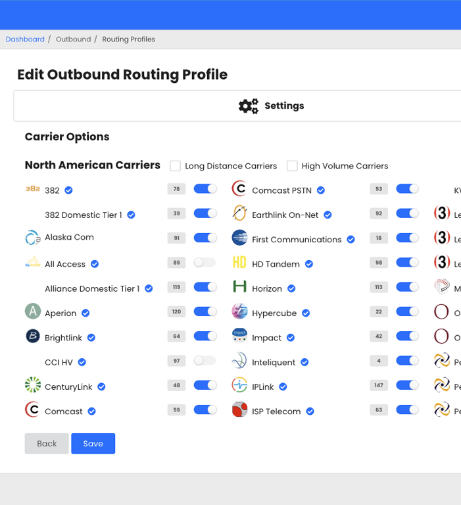Click the "HD Tandem" carrier name
Viewport: 461px width, 505px height.
(x=276, y=264)
